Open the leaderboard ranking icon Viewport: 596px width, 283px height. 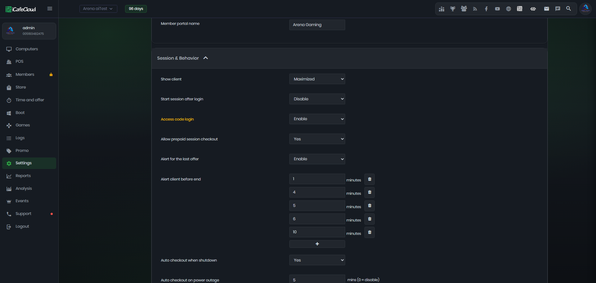(441, 9)
